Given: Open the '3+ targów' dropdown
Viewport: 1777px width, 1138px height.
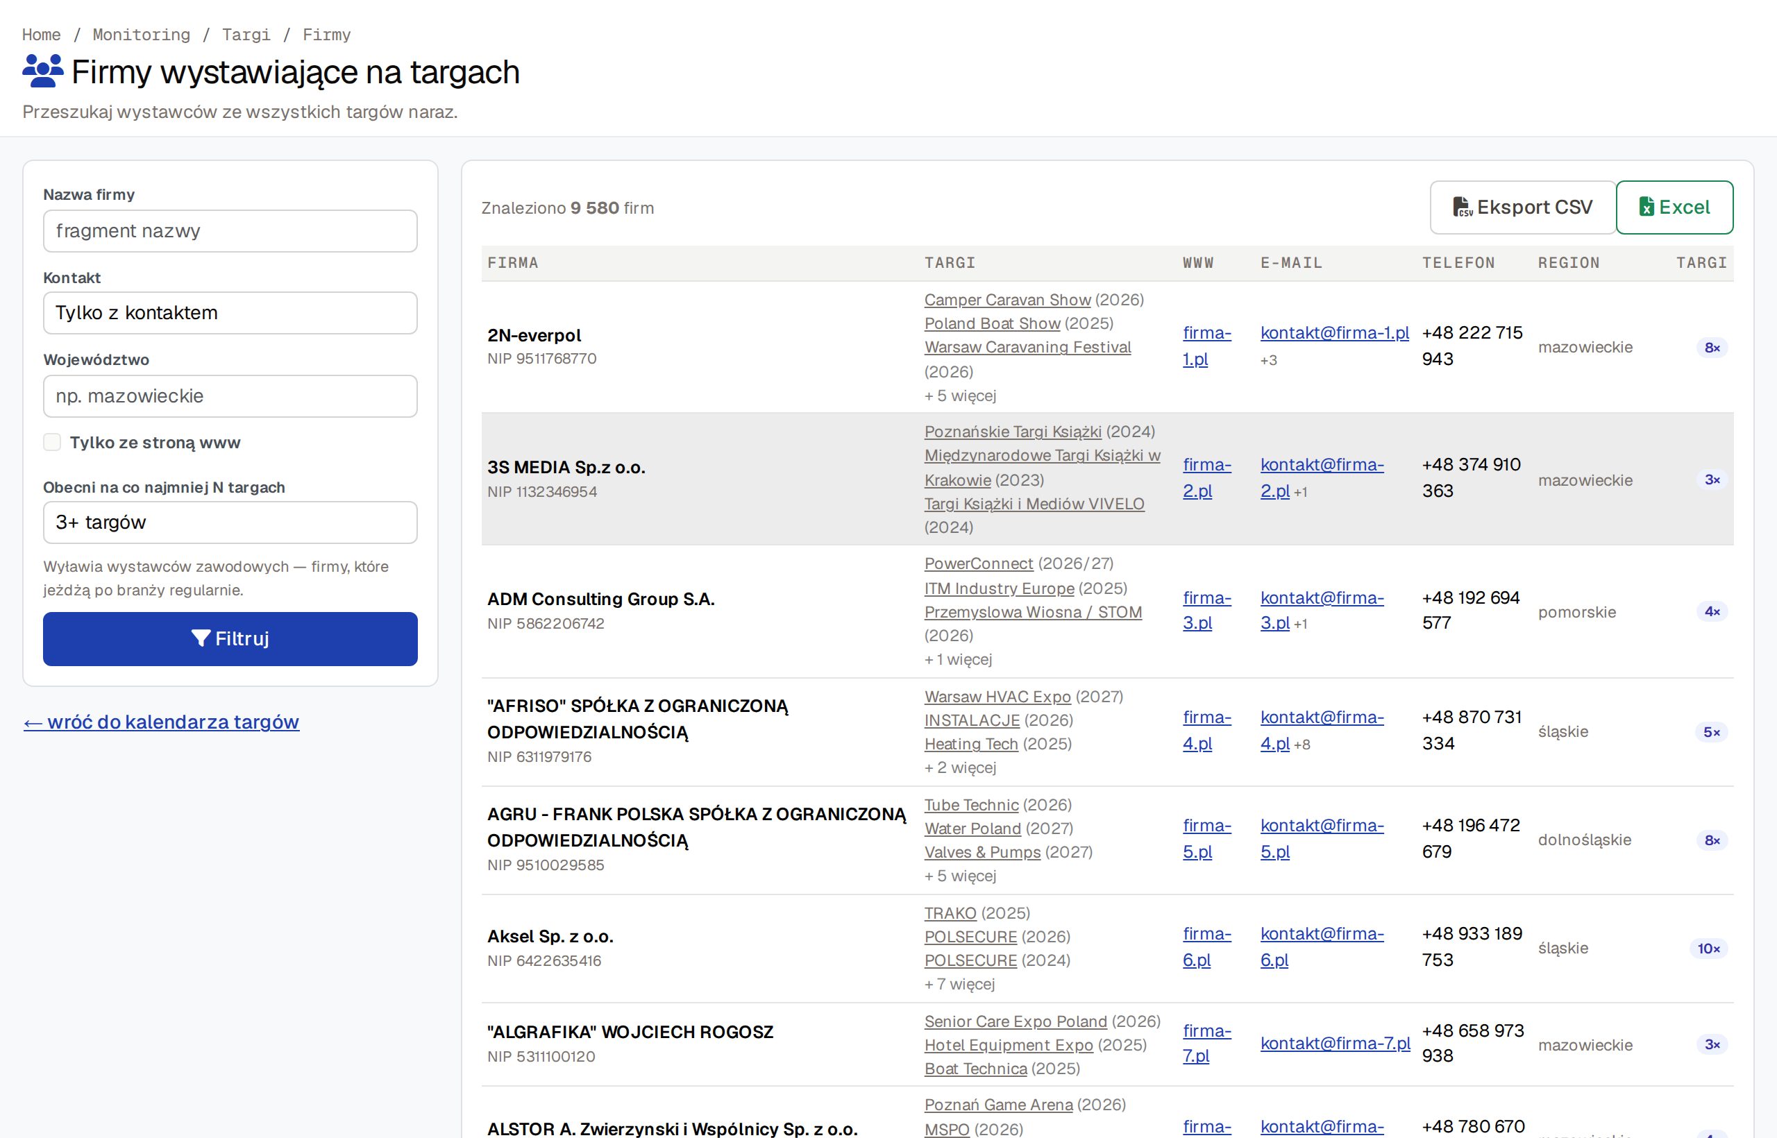Looking at the screenshot, I should 230,523.
